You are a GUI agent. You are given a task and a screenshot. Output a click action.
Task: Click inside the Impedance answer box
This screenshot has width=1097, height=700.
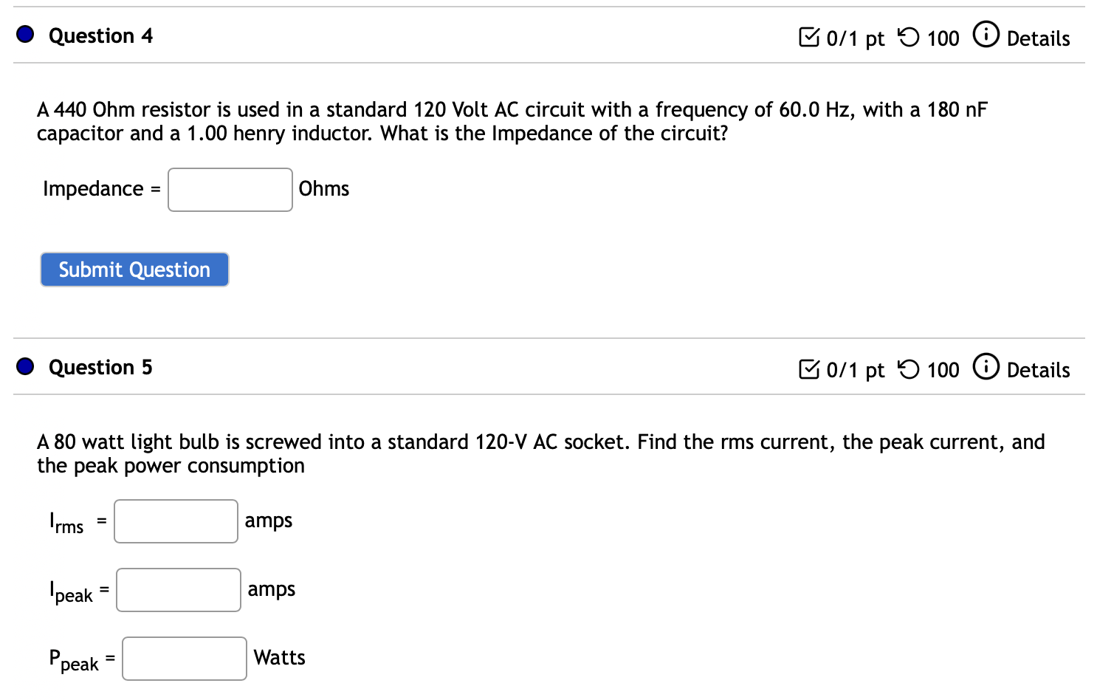pyautogui.click(x=230, y=189)
